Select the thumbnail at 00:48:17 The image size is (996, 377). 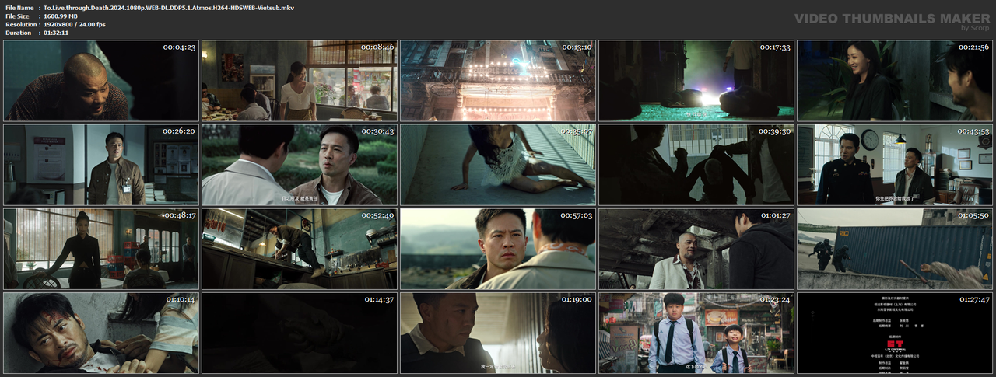click(101, 248)
